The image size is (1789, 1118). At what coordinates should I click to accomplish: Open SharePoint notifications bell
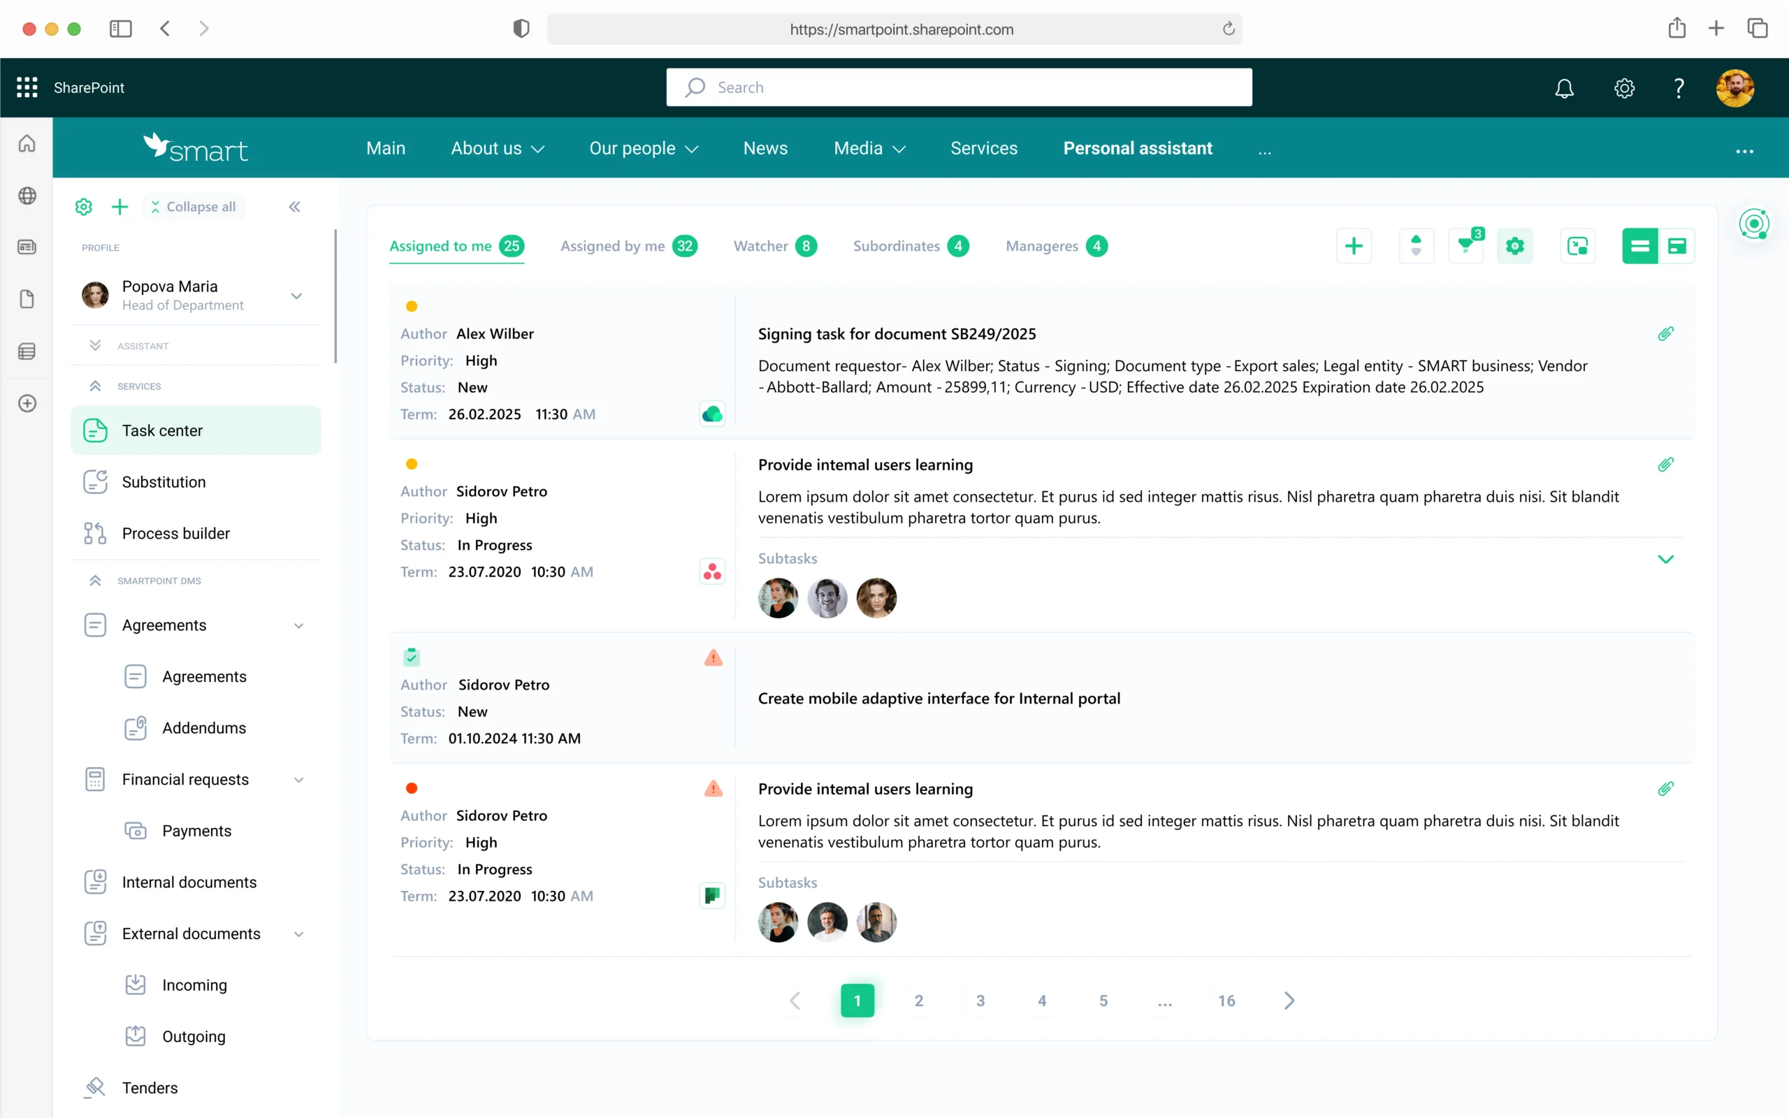click(1564, 87)
